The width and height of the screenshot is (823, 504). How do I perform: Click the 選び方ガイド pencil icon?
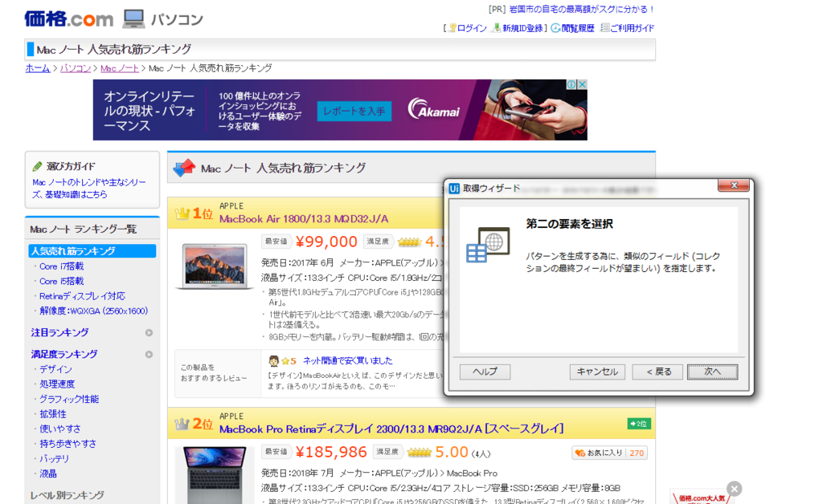tap(37, 167)
